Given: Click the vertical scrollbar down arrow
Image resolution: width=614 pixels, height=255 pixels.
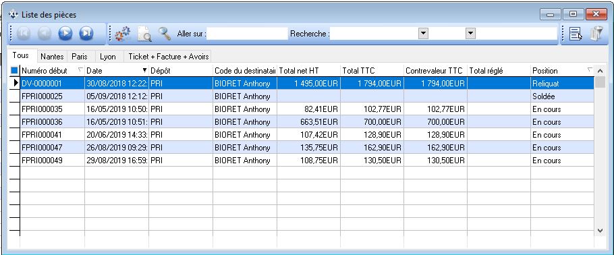Looking at the screenshot, I should 600,231.
